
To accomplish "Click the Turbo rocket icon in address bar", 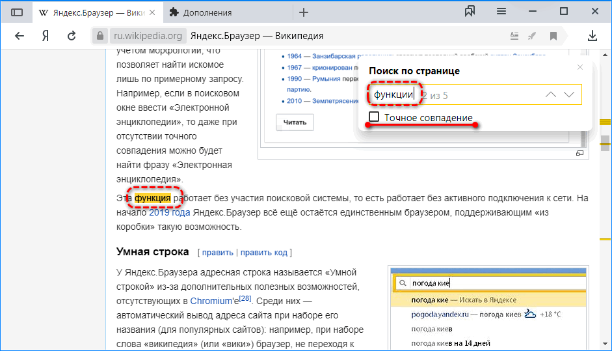I will [534, 36].
